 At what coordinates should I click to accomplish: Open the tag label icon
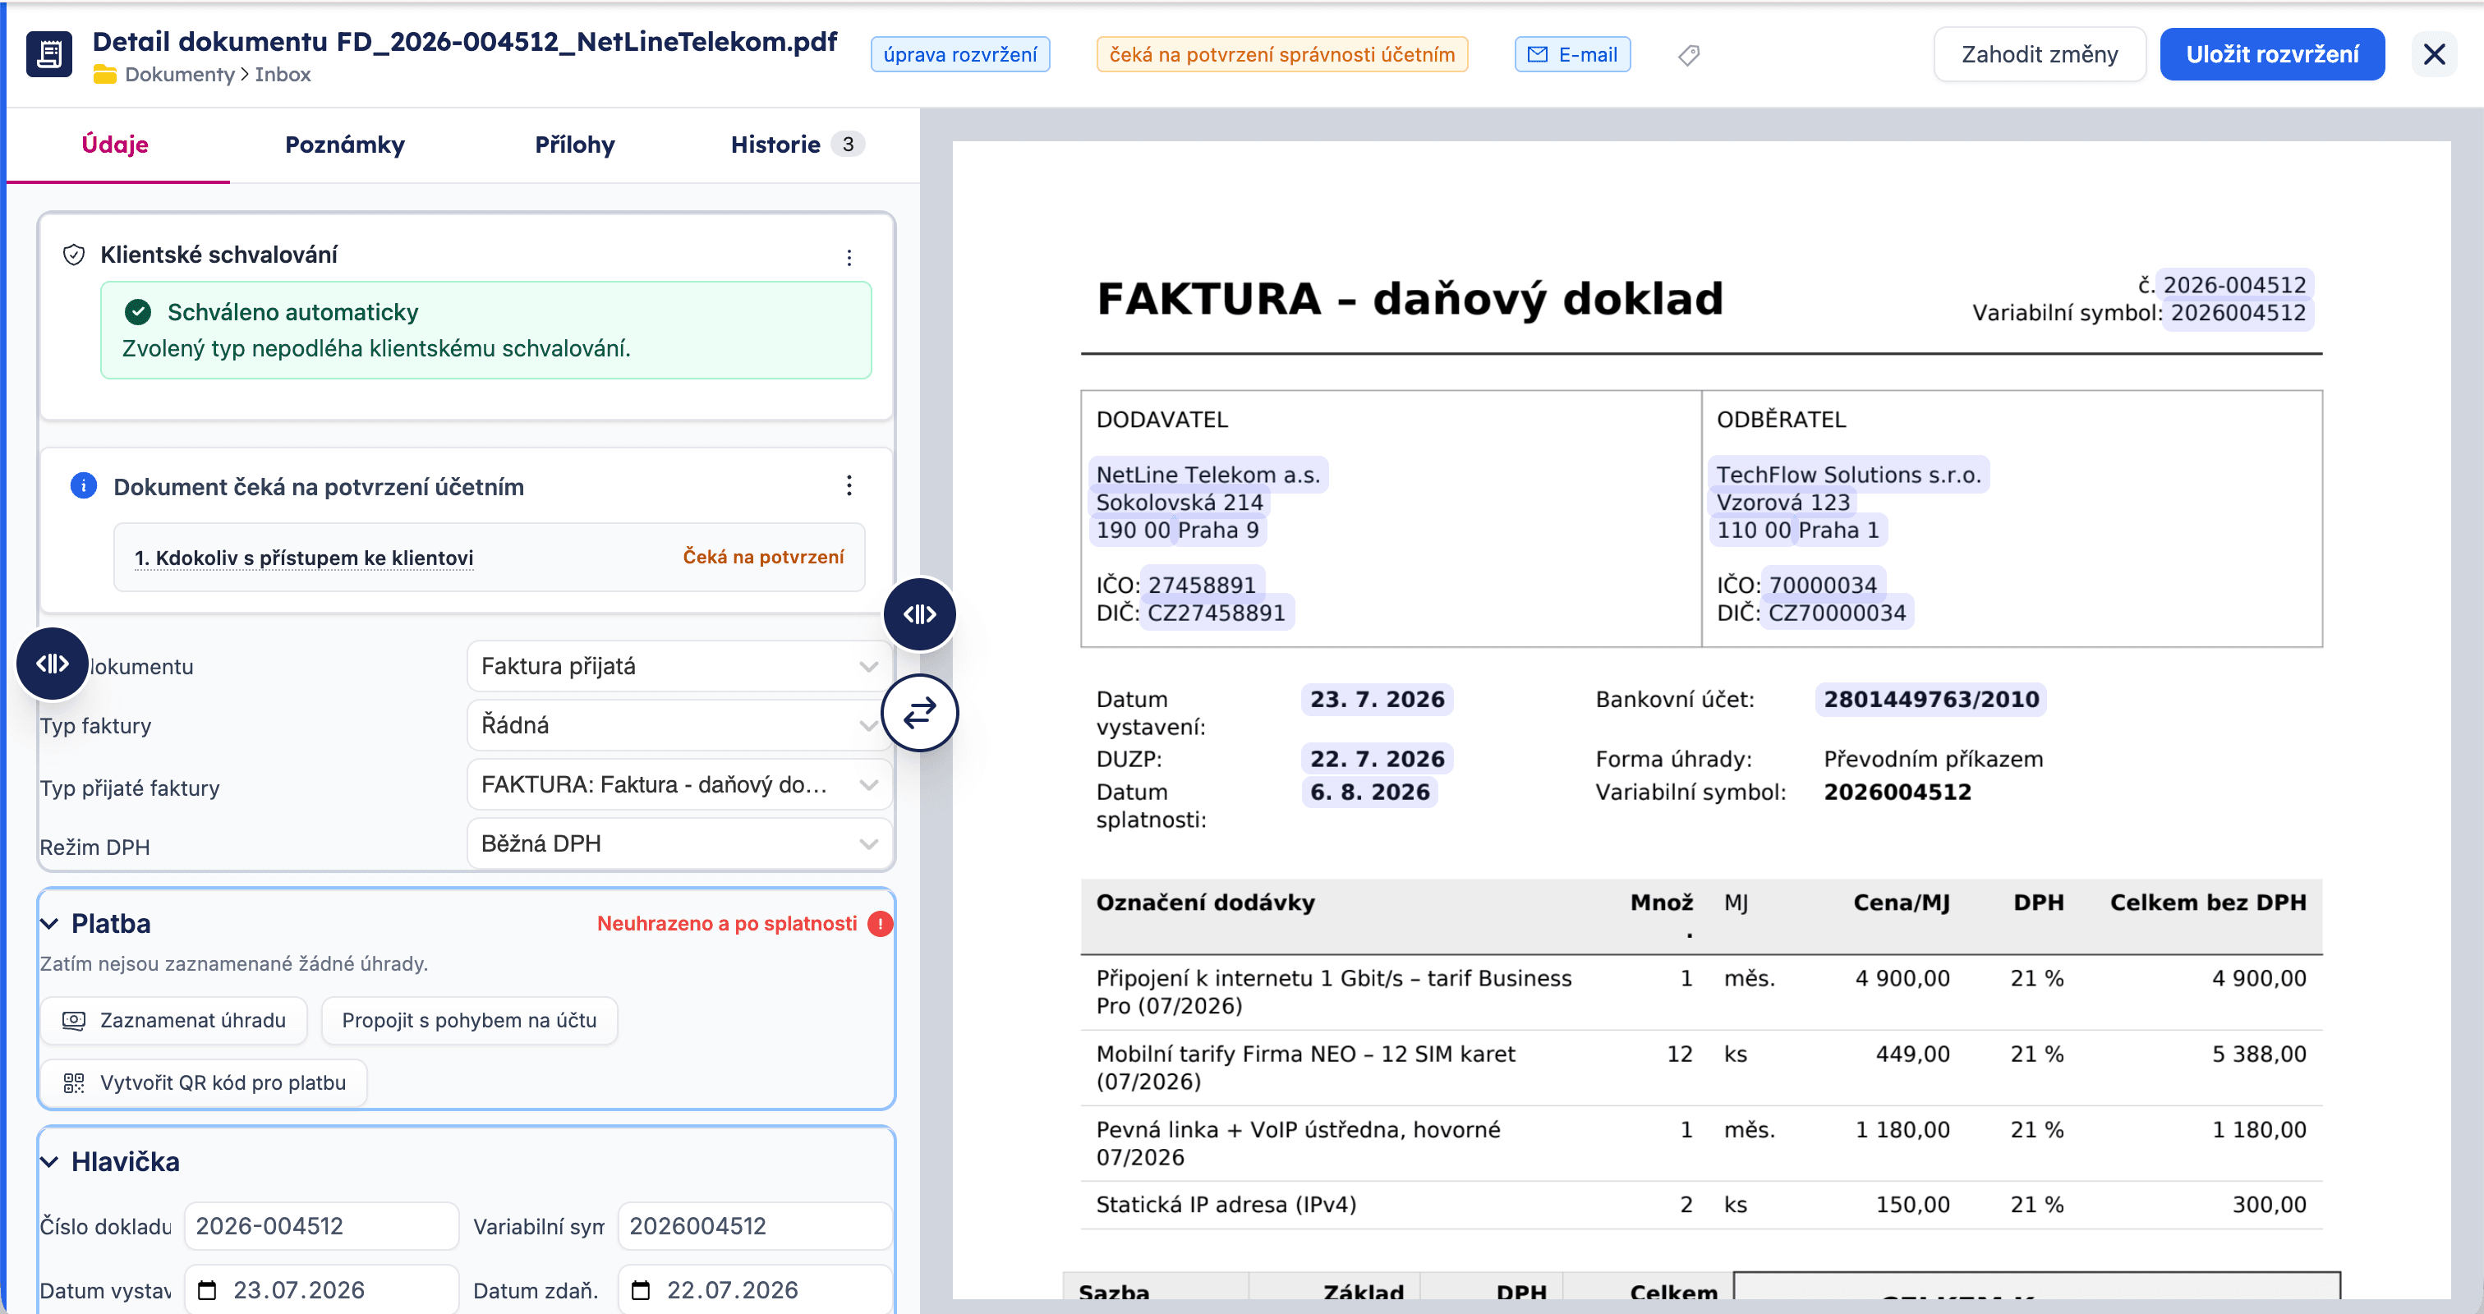pyautogui.click(x=1689, y=55)
